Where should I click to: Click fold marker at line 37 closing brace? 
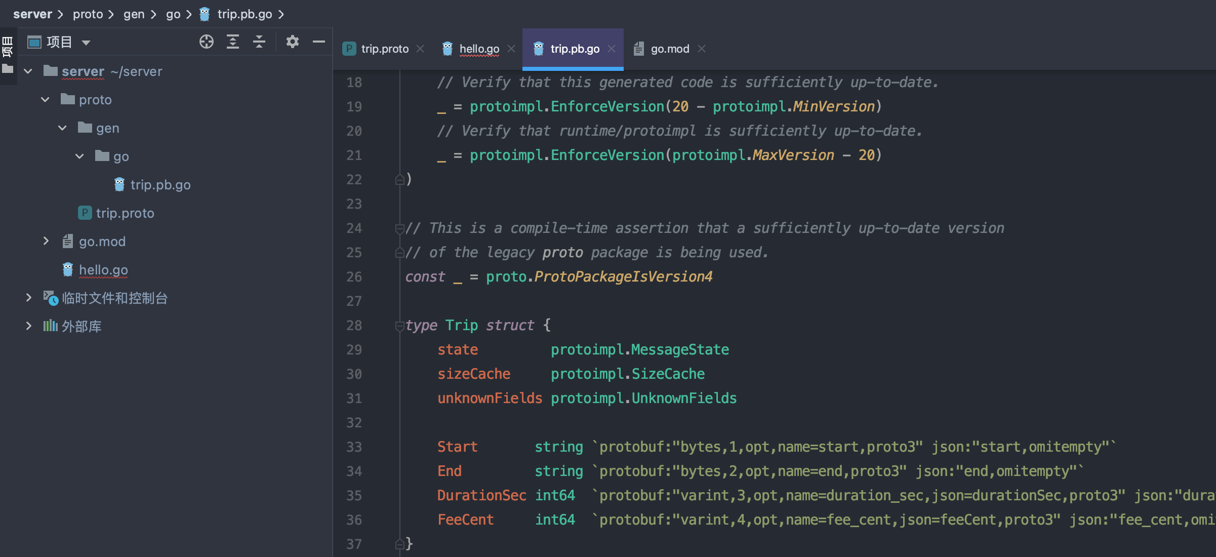click(x=399, y=544)
